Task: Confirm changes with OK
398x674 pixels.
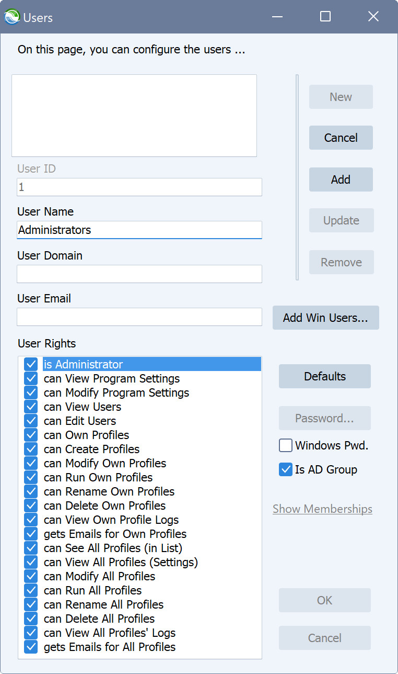Action: 324,600
